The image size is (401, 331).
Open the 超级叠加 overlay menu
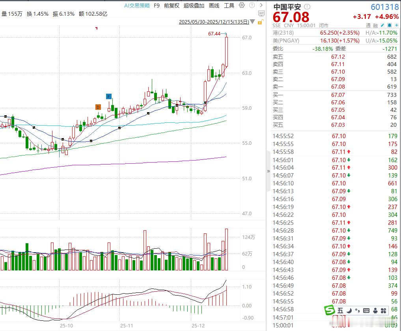pos(194,6)
